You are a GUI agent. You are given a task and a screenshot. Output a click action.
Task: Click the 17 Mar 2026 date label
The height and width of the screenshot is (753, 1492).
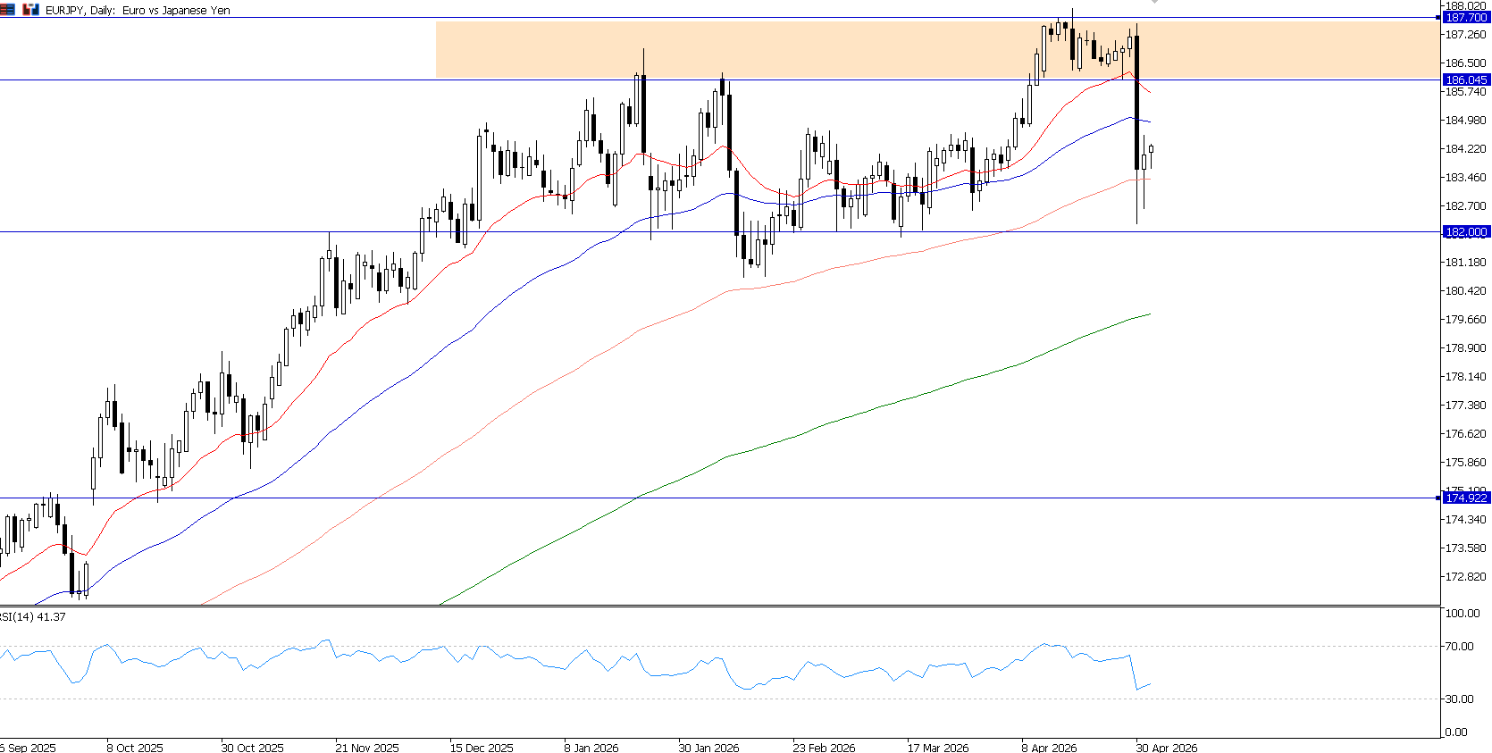tap(938, 748)
